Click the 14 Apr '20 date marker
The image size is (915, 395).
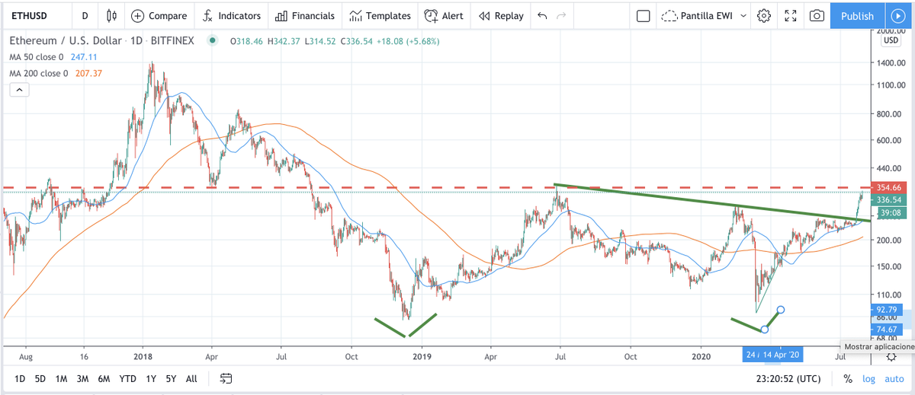pos(780,355)
